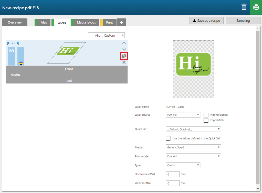Remove the Front 1 layer with the X icon
The height and width of the screenshot is (193, 262).
click(x=124, y=62)
